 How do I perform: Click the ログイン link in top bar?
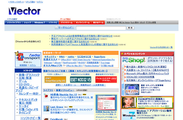tap(40, 2)
